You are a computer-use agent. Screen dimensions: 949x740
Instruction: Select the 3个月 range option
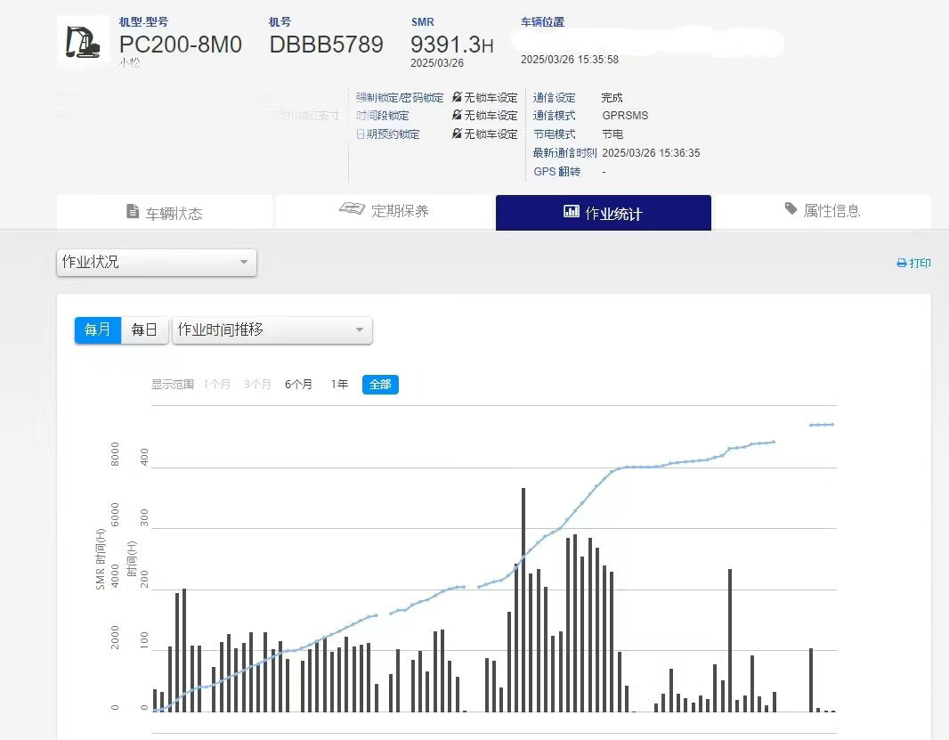257,385
